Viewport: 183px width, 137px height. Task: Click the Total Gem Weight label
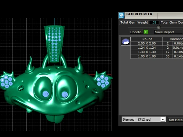pos(134,22)
